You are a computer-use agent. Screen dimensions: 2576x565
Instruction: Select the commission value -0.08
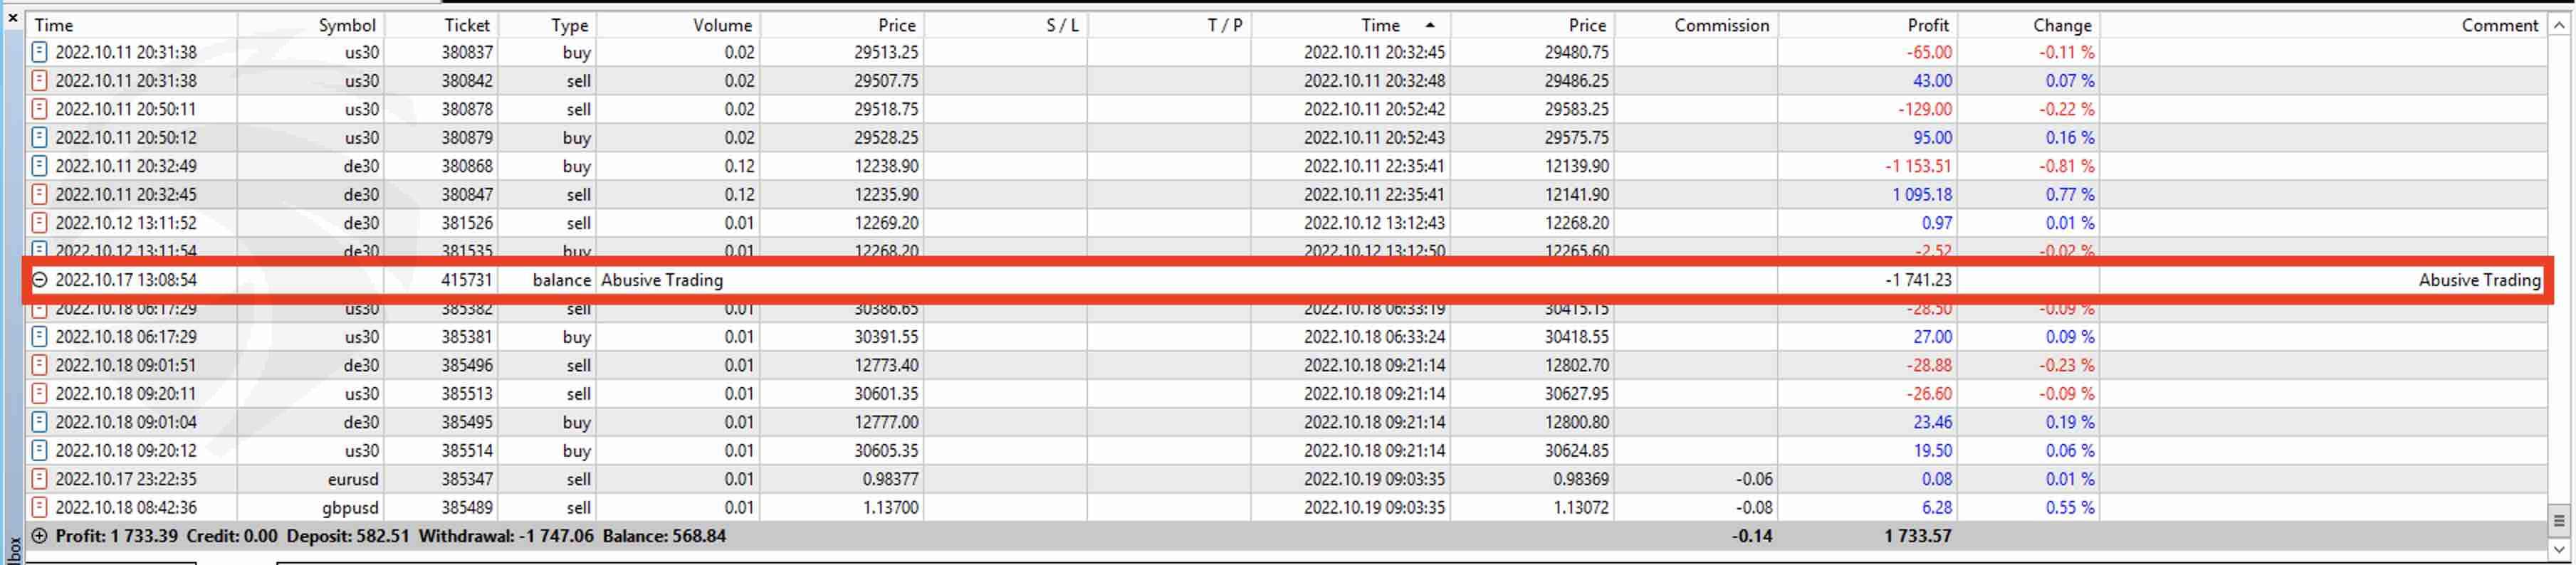pos(1754,508)
